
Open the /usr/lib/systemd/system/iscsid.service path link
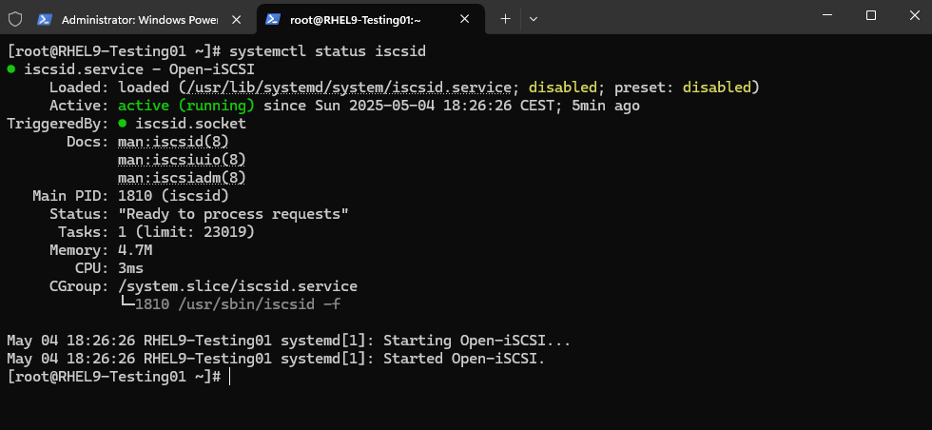[350, 88]
